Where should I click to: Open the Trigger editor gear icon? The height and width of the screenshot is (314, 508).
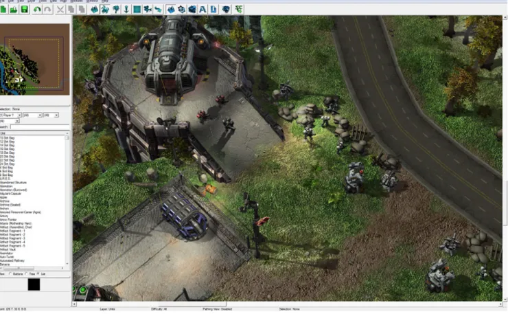181,9
